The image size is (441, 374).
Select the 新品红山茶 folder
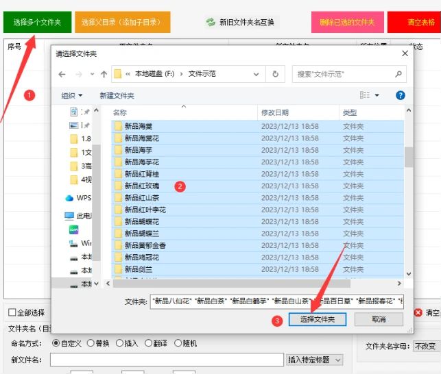click(x=258, y=198)
